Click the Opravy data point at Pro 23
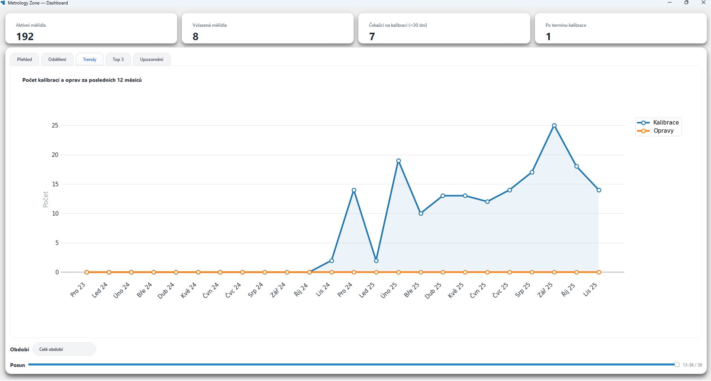Image resolution: width=711 pixels, height=381 pixels. tap(87, 272)
